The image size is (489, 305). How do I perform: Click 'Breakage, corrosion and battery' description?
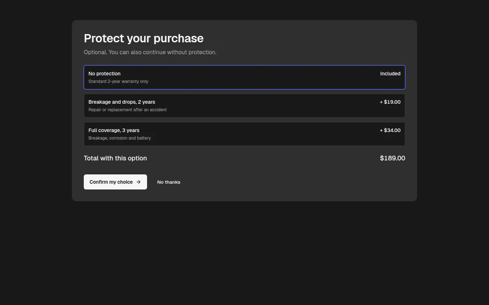[x=120, y=138]
